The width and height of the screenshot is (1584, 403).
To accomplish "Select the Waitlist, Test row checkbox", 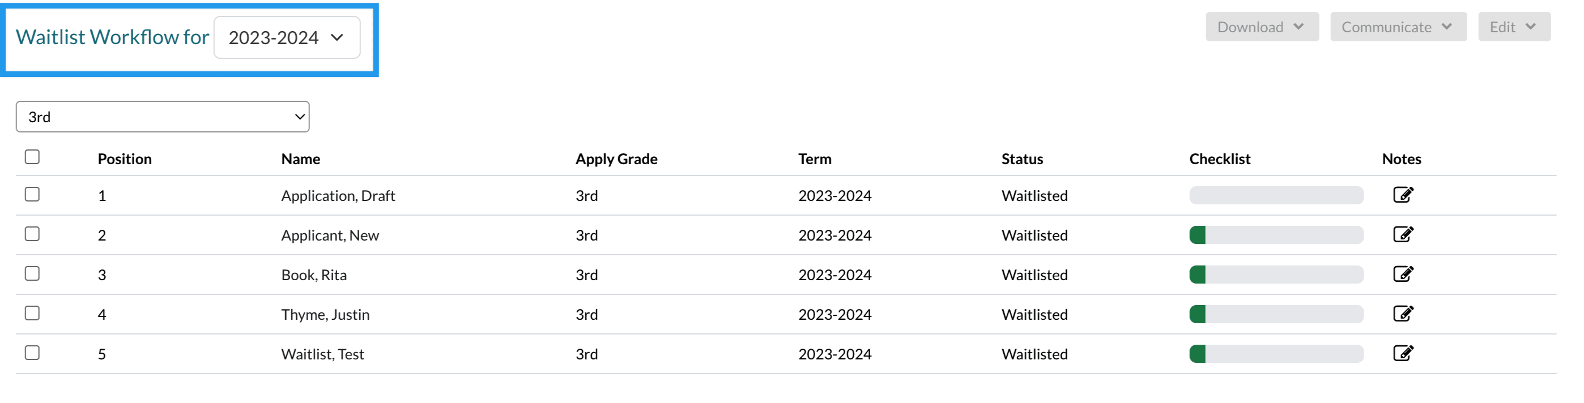I will coord(32,353).
